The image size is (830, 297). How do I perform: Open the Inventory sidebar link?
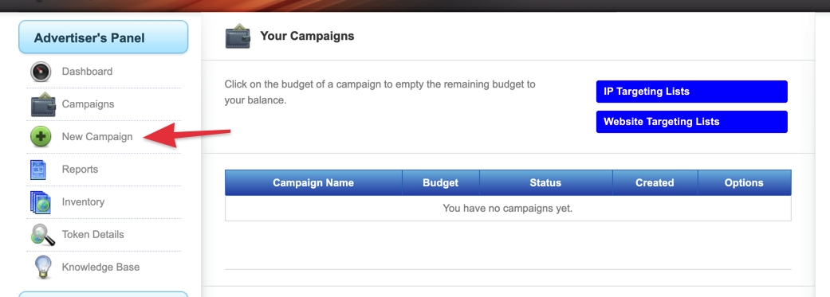[x=83, y=202]
